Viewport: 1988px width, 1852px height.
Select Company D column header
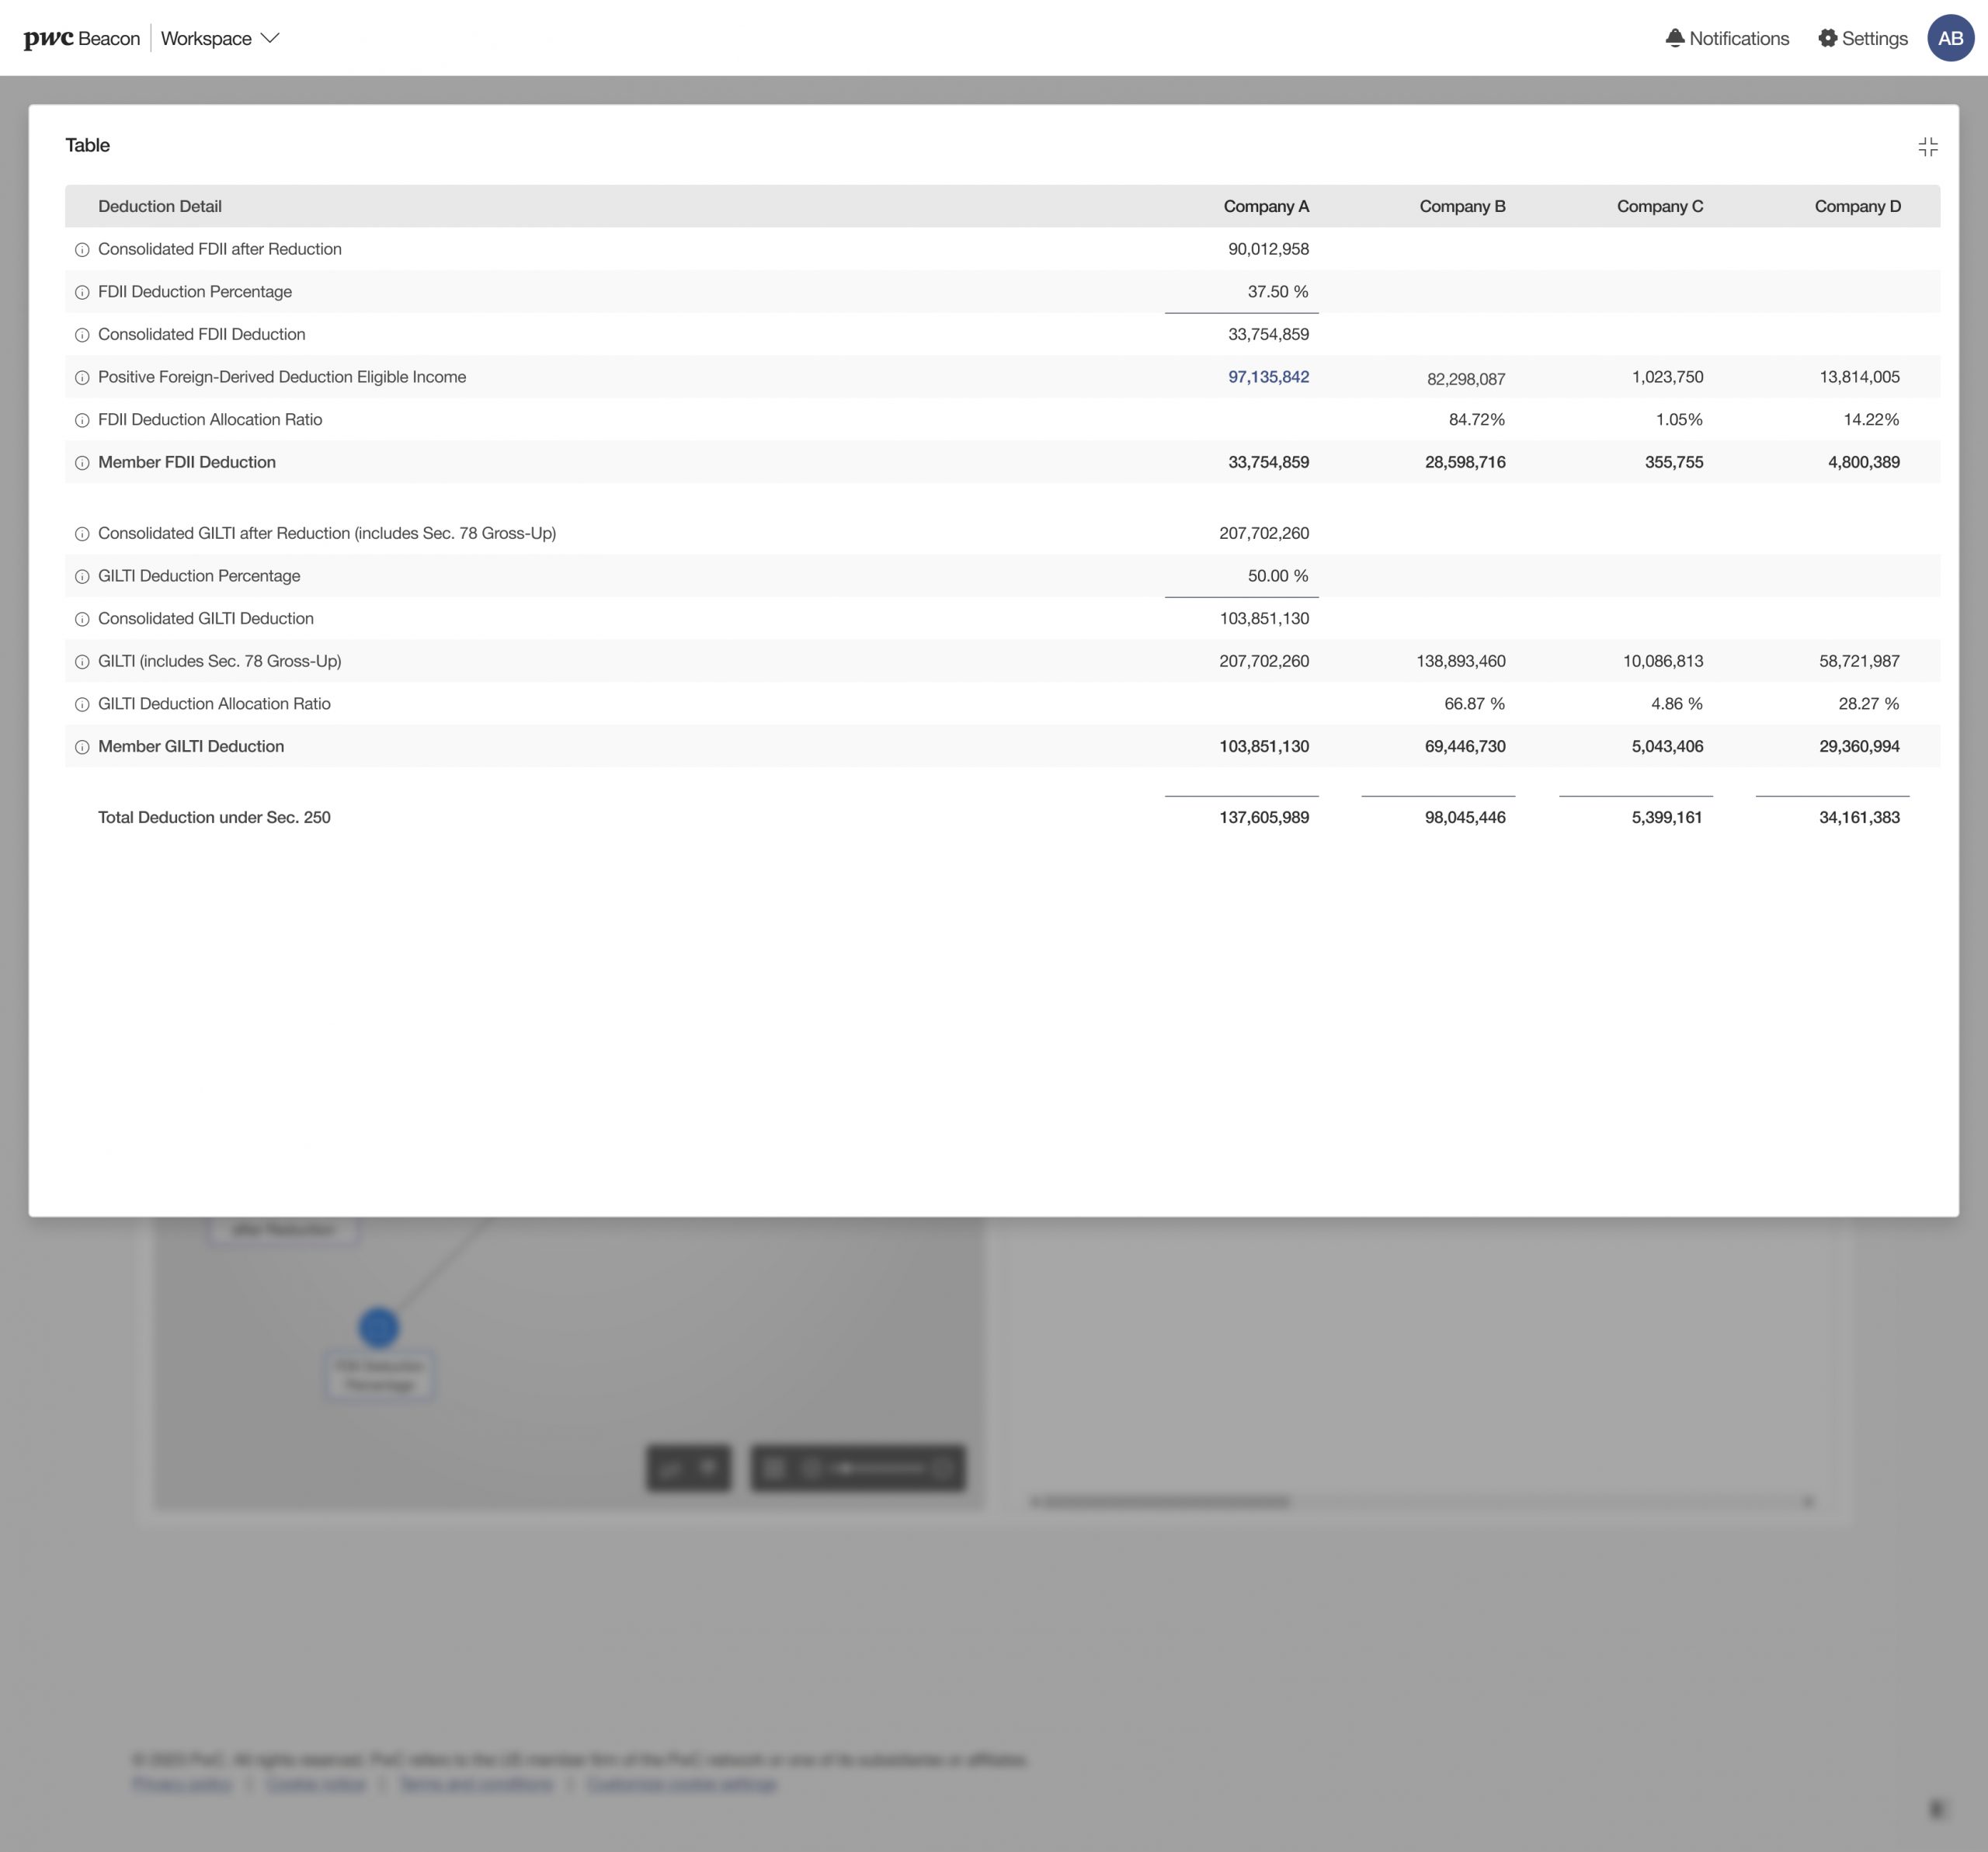[1858, 206]
